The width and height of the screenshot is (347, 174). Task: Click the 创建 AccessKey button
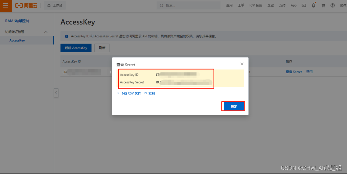[x=76, y=48]
